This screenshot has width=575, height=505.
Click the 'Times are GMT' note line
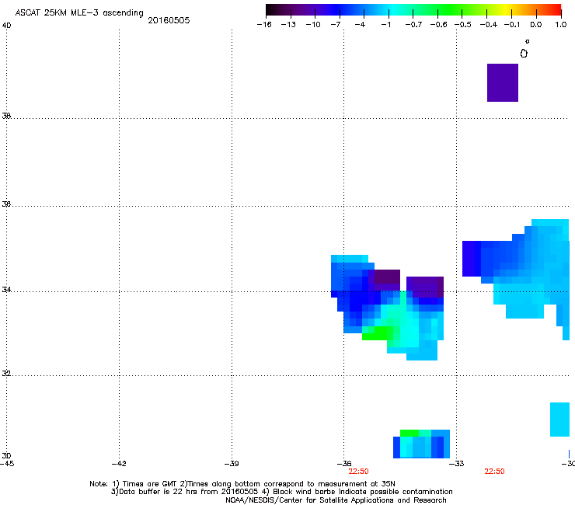pyautogui.click(x=242, y=484)
